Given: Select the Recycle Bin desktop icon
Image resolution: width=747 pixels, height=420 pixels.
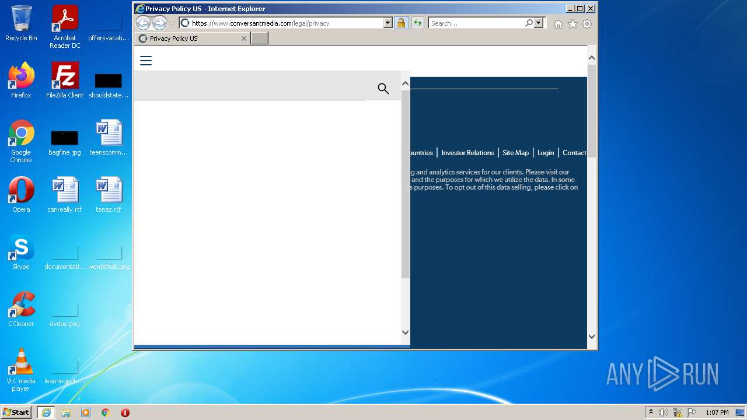Looking at the screenshot, I should click(x=21, y=23).
